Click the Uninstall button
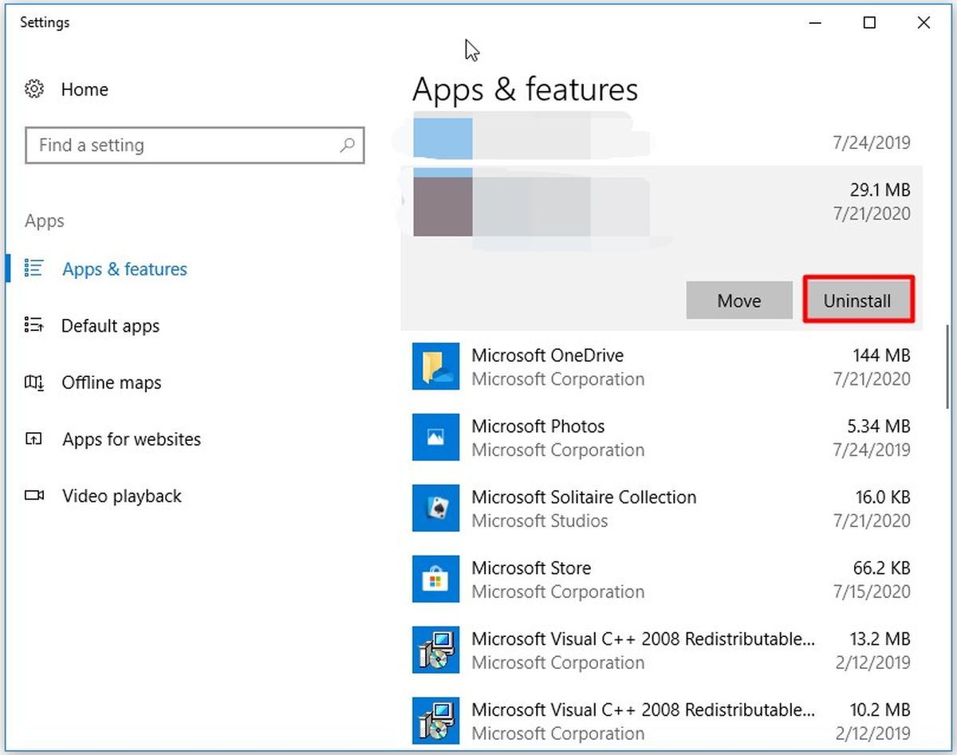 [857, 300]
